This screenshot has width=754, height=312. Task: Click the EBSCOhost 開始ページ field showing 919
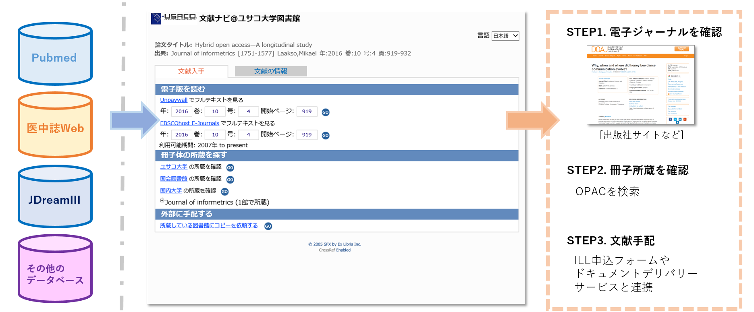pos(307,135)
